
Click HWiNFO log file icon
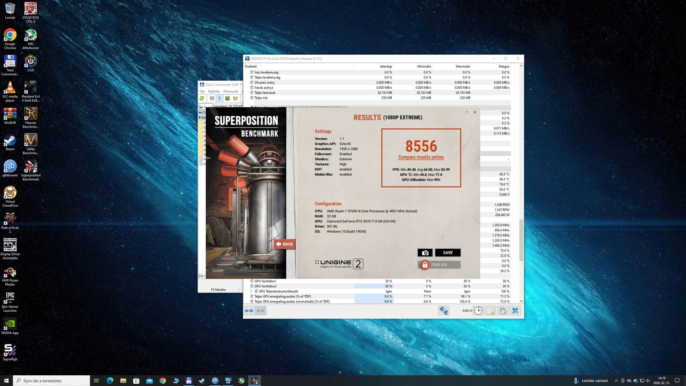pos(491,311)
